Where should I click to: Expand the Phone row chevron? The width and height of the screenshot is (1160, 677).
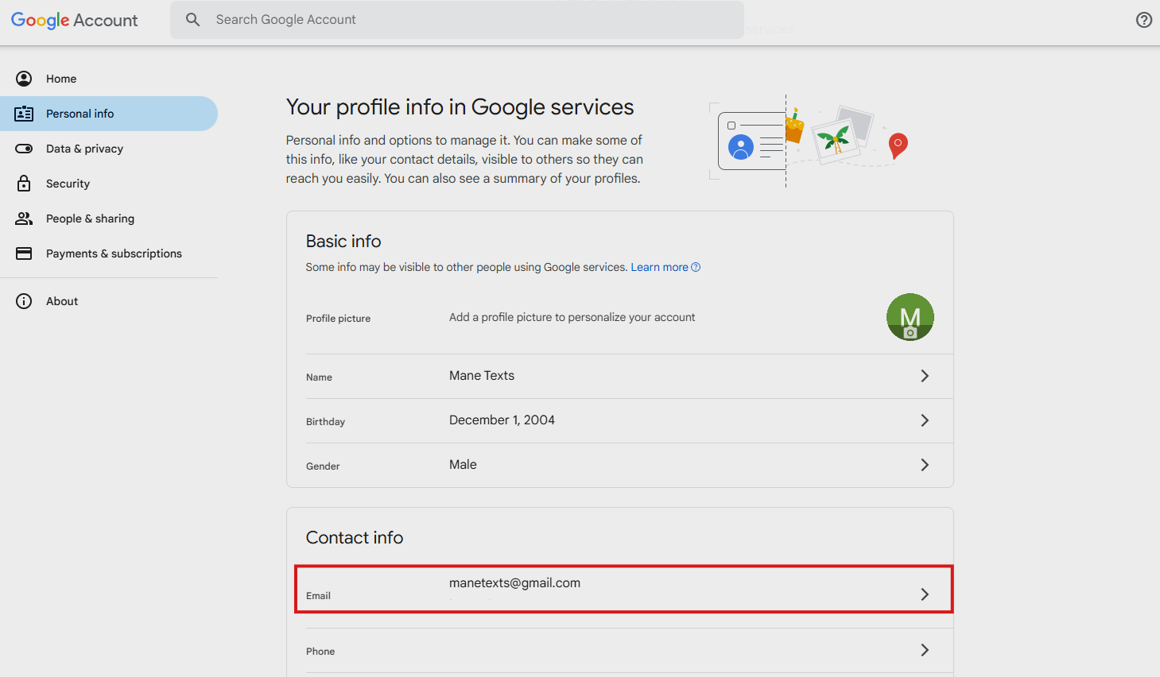[925, 650]
